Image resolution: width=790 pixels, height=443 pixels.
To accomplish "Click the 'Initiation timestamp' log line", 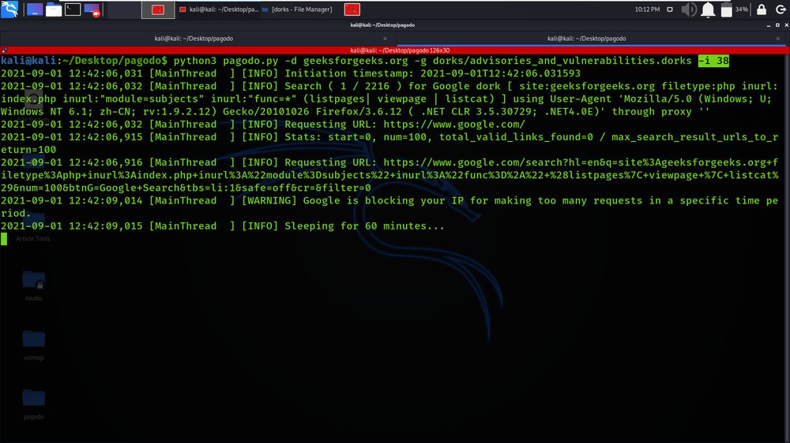I will click(290, 73).
